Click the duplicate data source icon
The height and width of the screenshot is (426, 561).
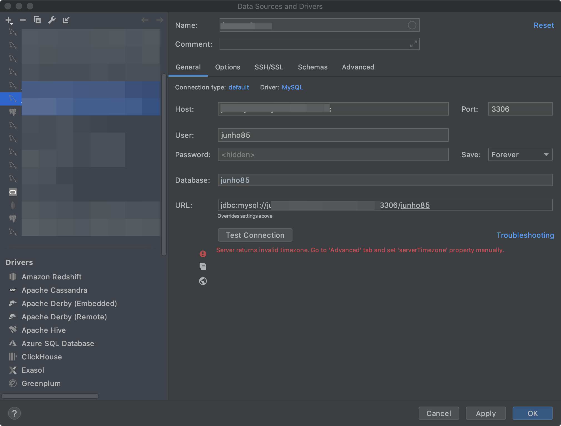click(37, 20)
